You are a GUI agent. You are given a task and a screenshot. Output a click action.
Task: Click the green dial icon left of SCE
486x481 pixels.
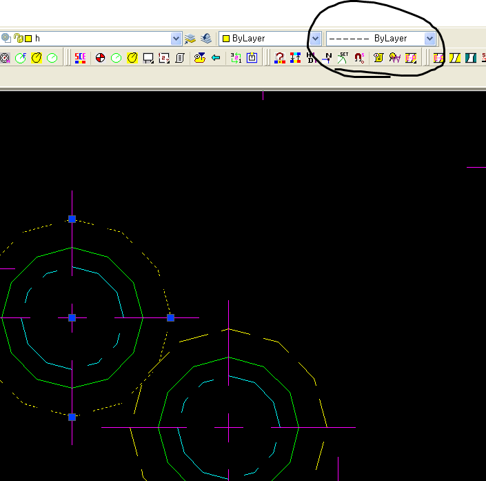[52, 58]
